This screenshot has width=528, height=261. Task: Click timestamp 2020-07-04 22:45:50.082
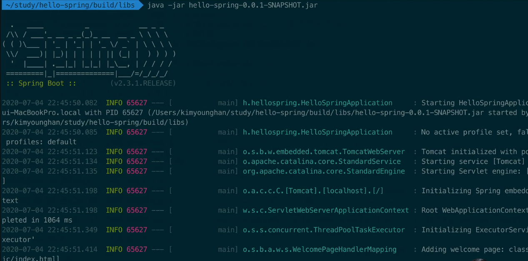click(50, 103)
